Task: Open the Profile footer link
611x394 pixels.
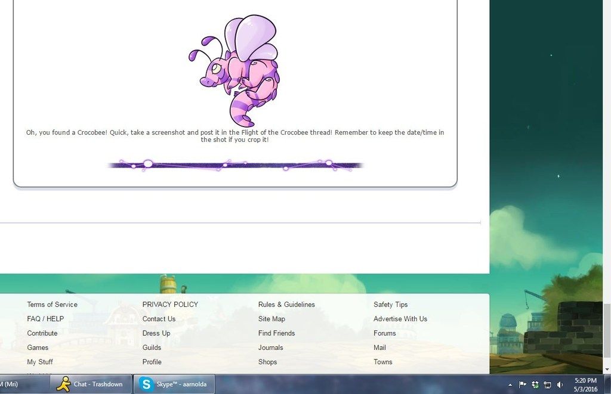Action: click(x=152, y=362)
